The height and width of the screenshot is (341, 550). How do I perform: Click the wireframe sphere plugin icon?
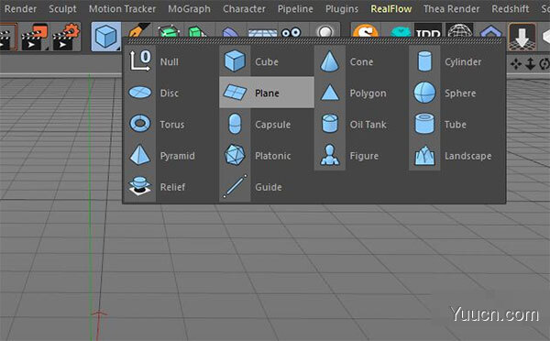[x=460, y=30]
